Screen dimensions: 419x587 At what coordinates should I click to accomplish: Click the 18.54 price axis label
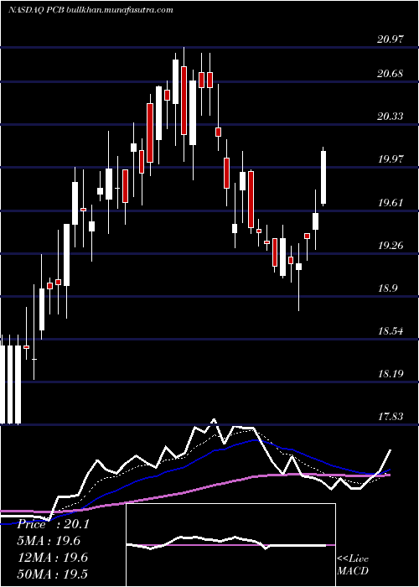[391, 331]
